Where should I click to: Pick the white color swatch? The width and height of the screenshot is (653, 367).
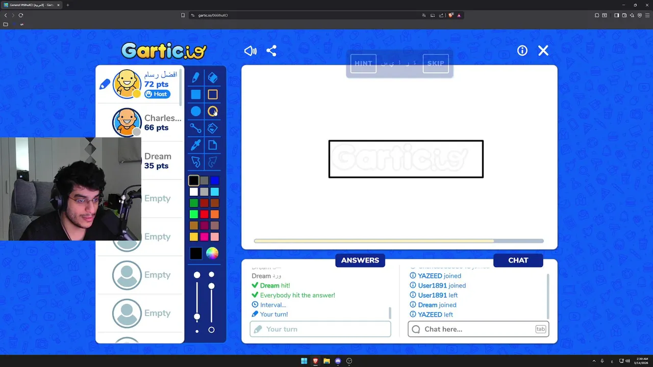point(194,192)
